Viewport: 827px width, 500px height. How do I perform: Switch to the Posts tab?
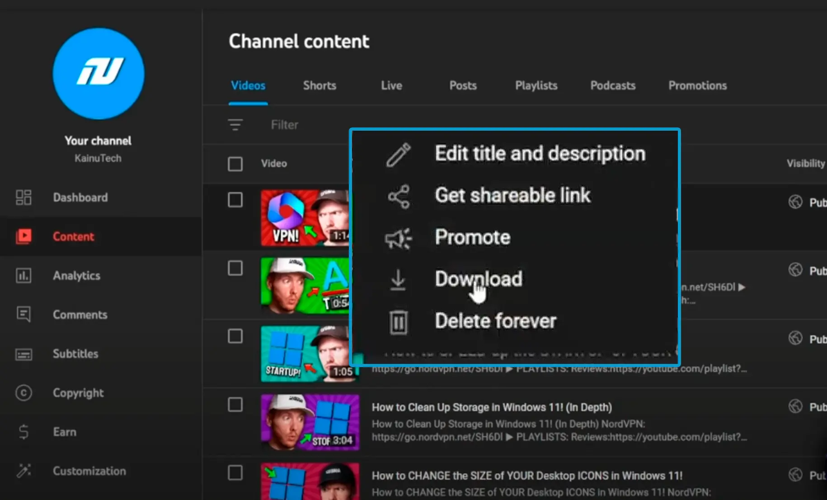[463, 85]
